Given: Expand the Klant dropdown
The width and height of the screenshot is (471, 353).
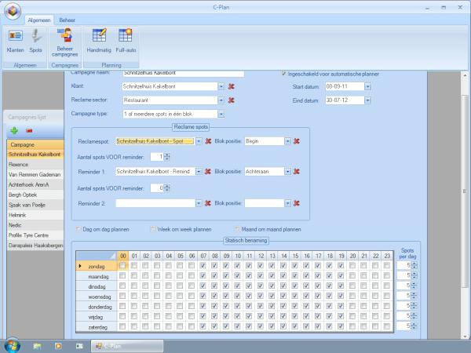Looking at the screenshot, I should click(x=221, y=86).
